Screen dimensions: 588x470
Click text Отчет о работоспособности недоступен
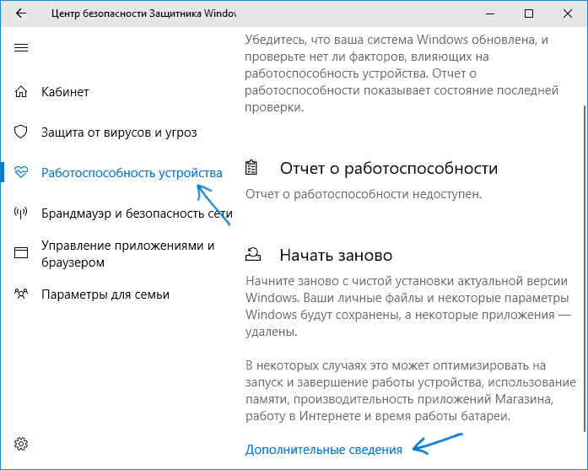(364, 194)
